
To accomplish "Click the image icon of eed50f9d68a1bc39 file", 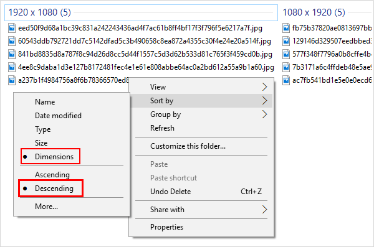I will 12,28.
